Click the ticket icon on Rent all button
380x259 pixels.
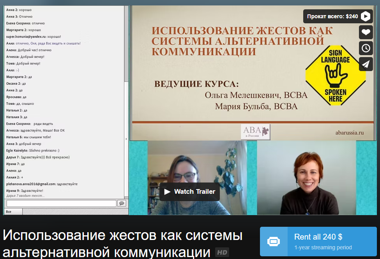[x=273, y=242]
